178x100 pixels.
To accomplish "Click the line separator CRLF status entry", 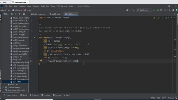I will tap(158, 98).
